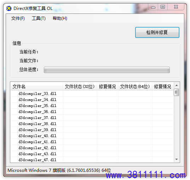Maximize the DirectX repair tool window
The width and height of the screenshot is (190, 180).
(x=163, y=7)
